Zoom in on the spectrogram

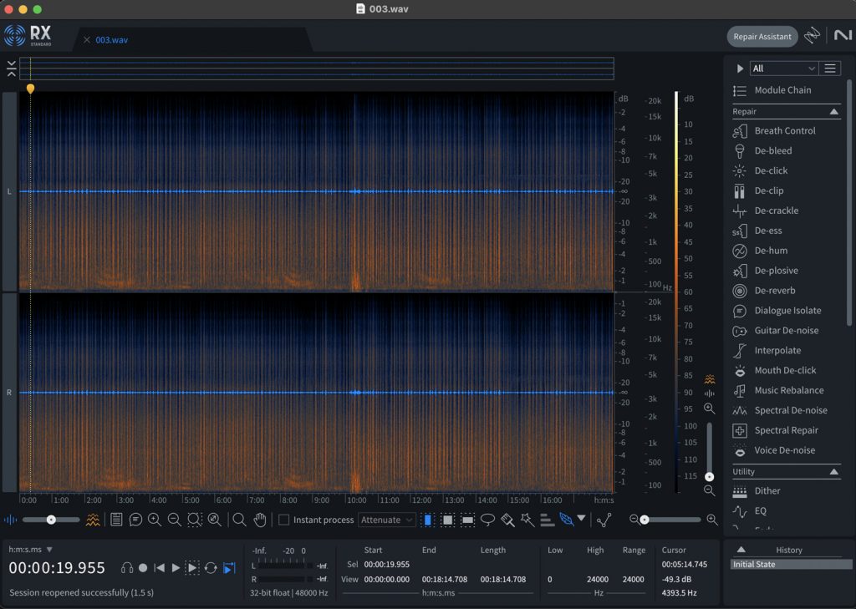tap(154, 520)
